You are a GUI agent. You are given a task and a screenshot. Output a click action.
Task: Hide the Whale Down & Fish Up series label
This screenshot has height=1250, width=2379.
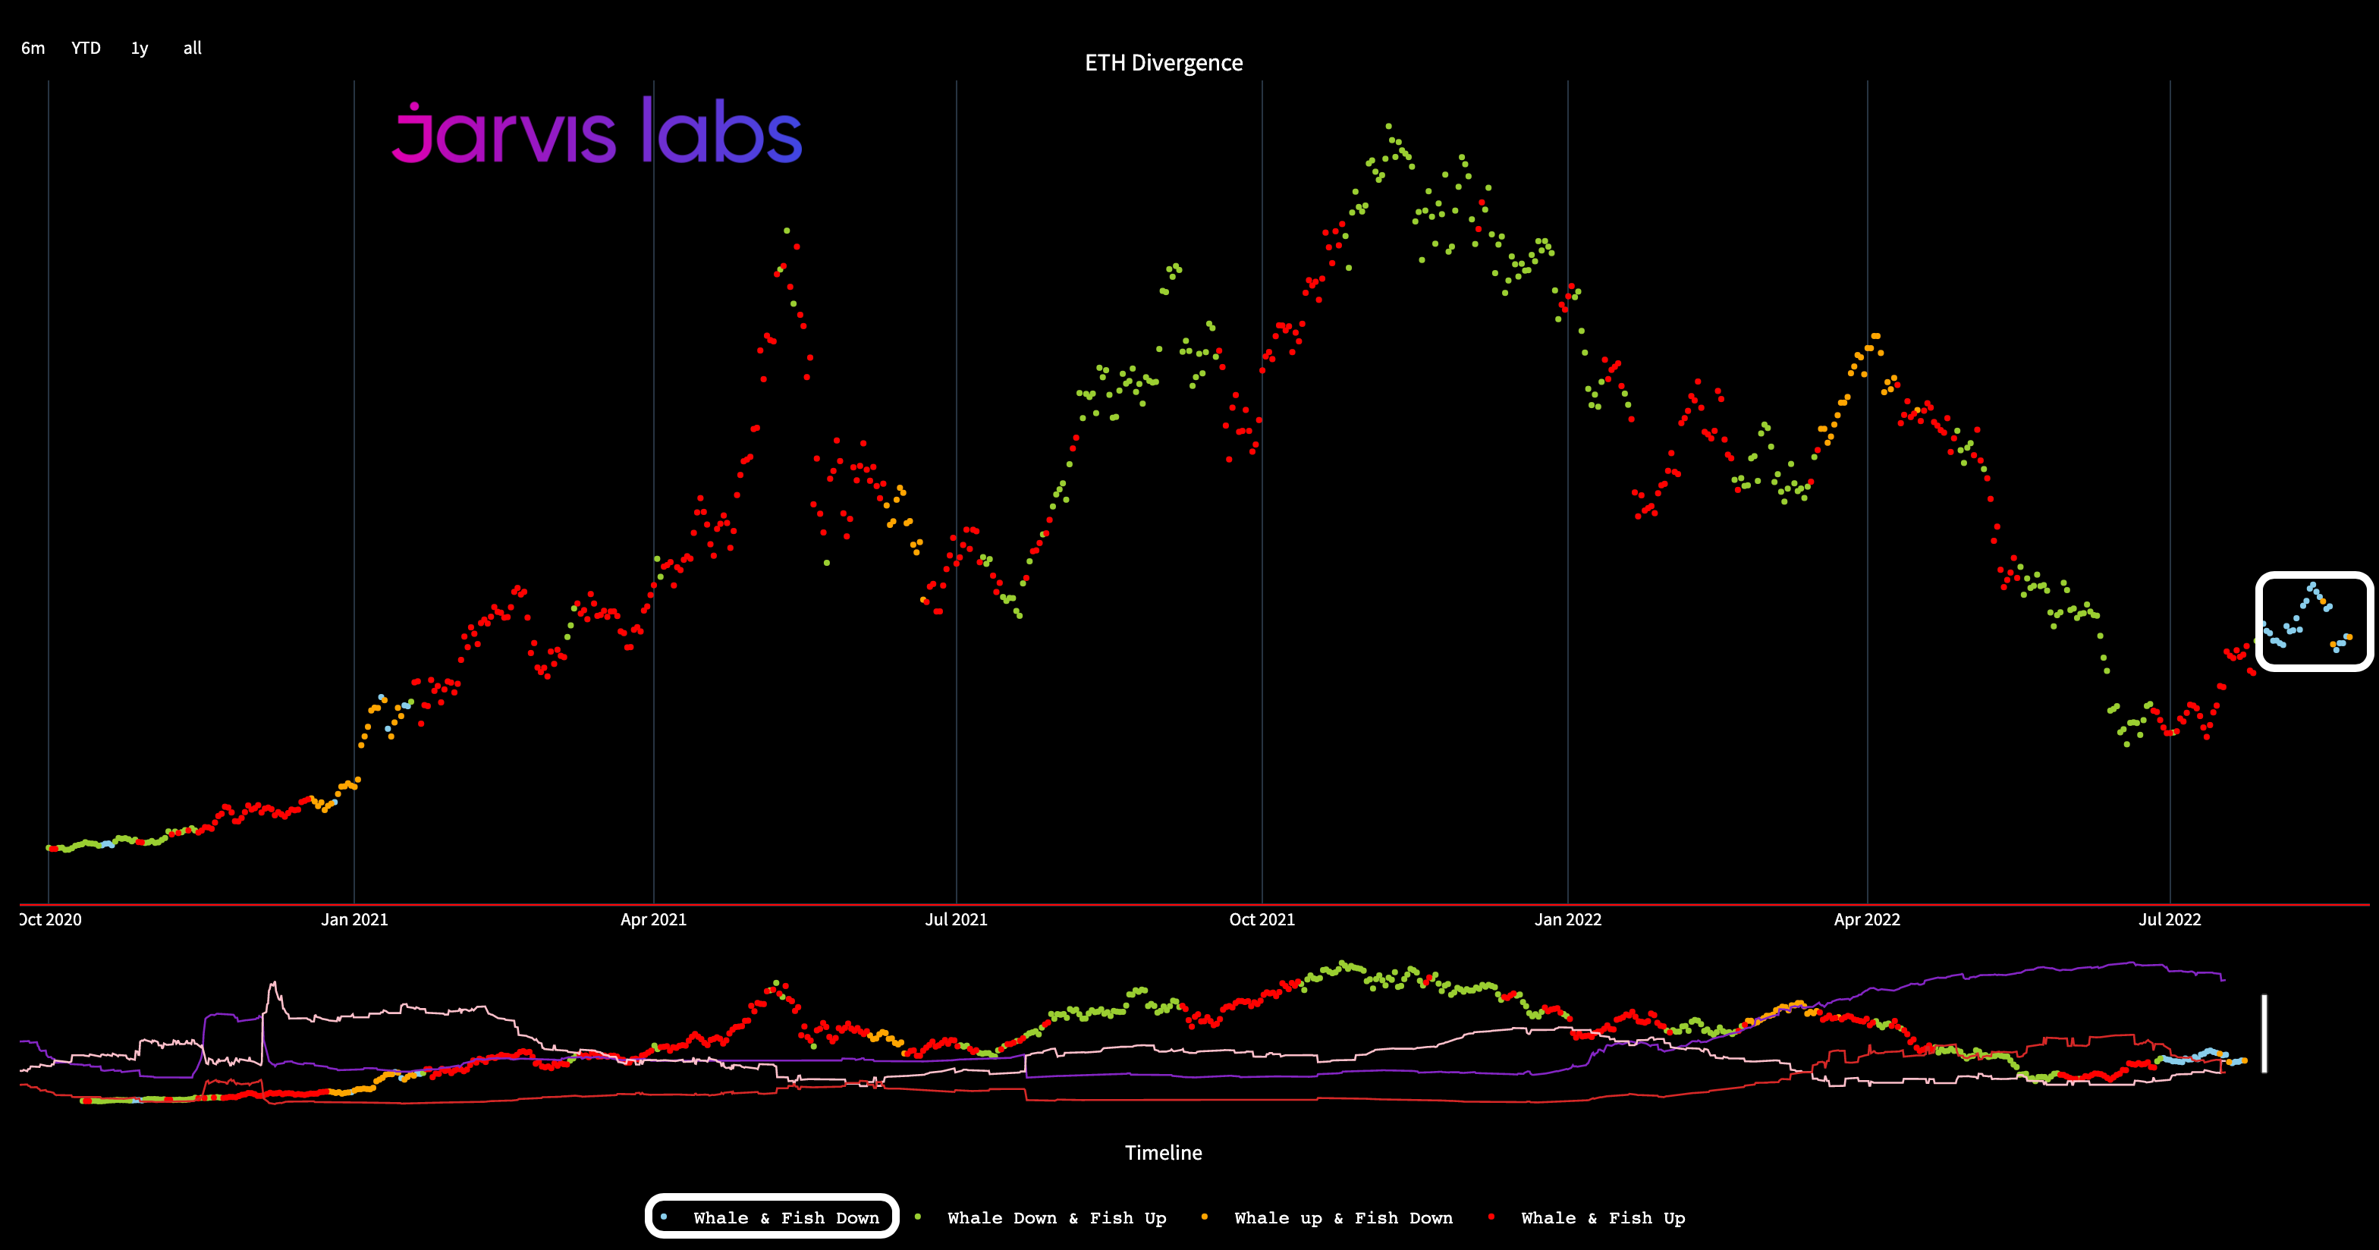tap(1057, 1217)
